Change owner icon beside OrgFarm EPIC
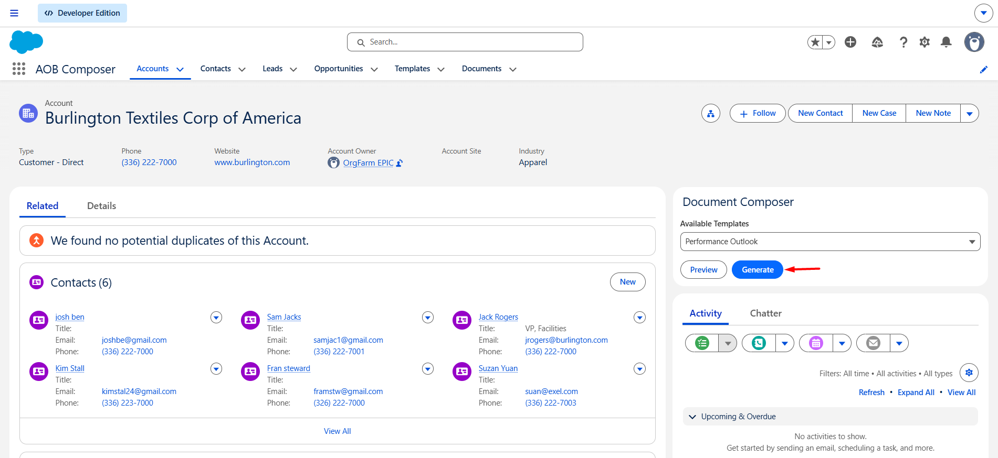 [400, 163]
